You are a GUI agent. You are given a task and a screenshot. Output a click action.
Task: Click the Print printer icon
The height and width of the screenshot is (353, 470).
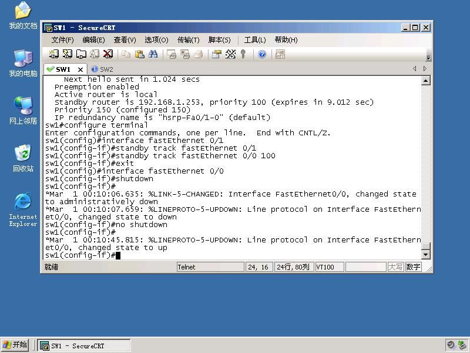[199, 54]
